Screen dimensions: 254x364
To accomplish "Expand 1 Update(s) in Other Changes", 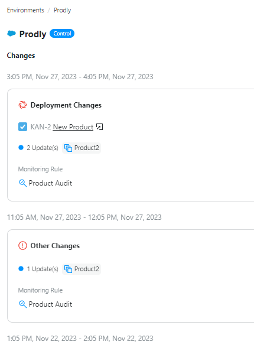I will [x=43, y=269].
